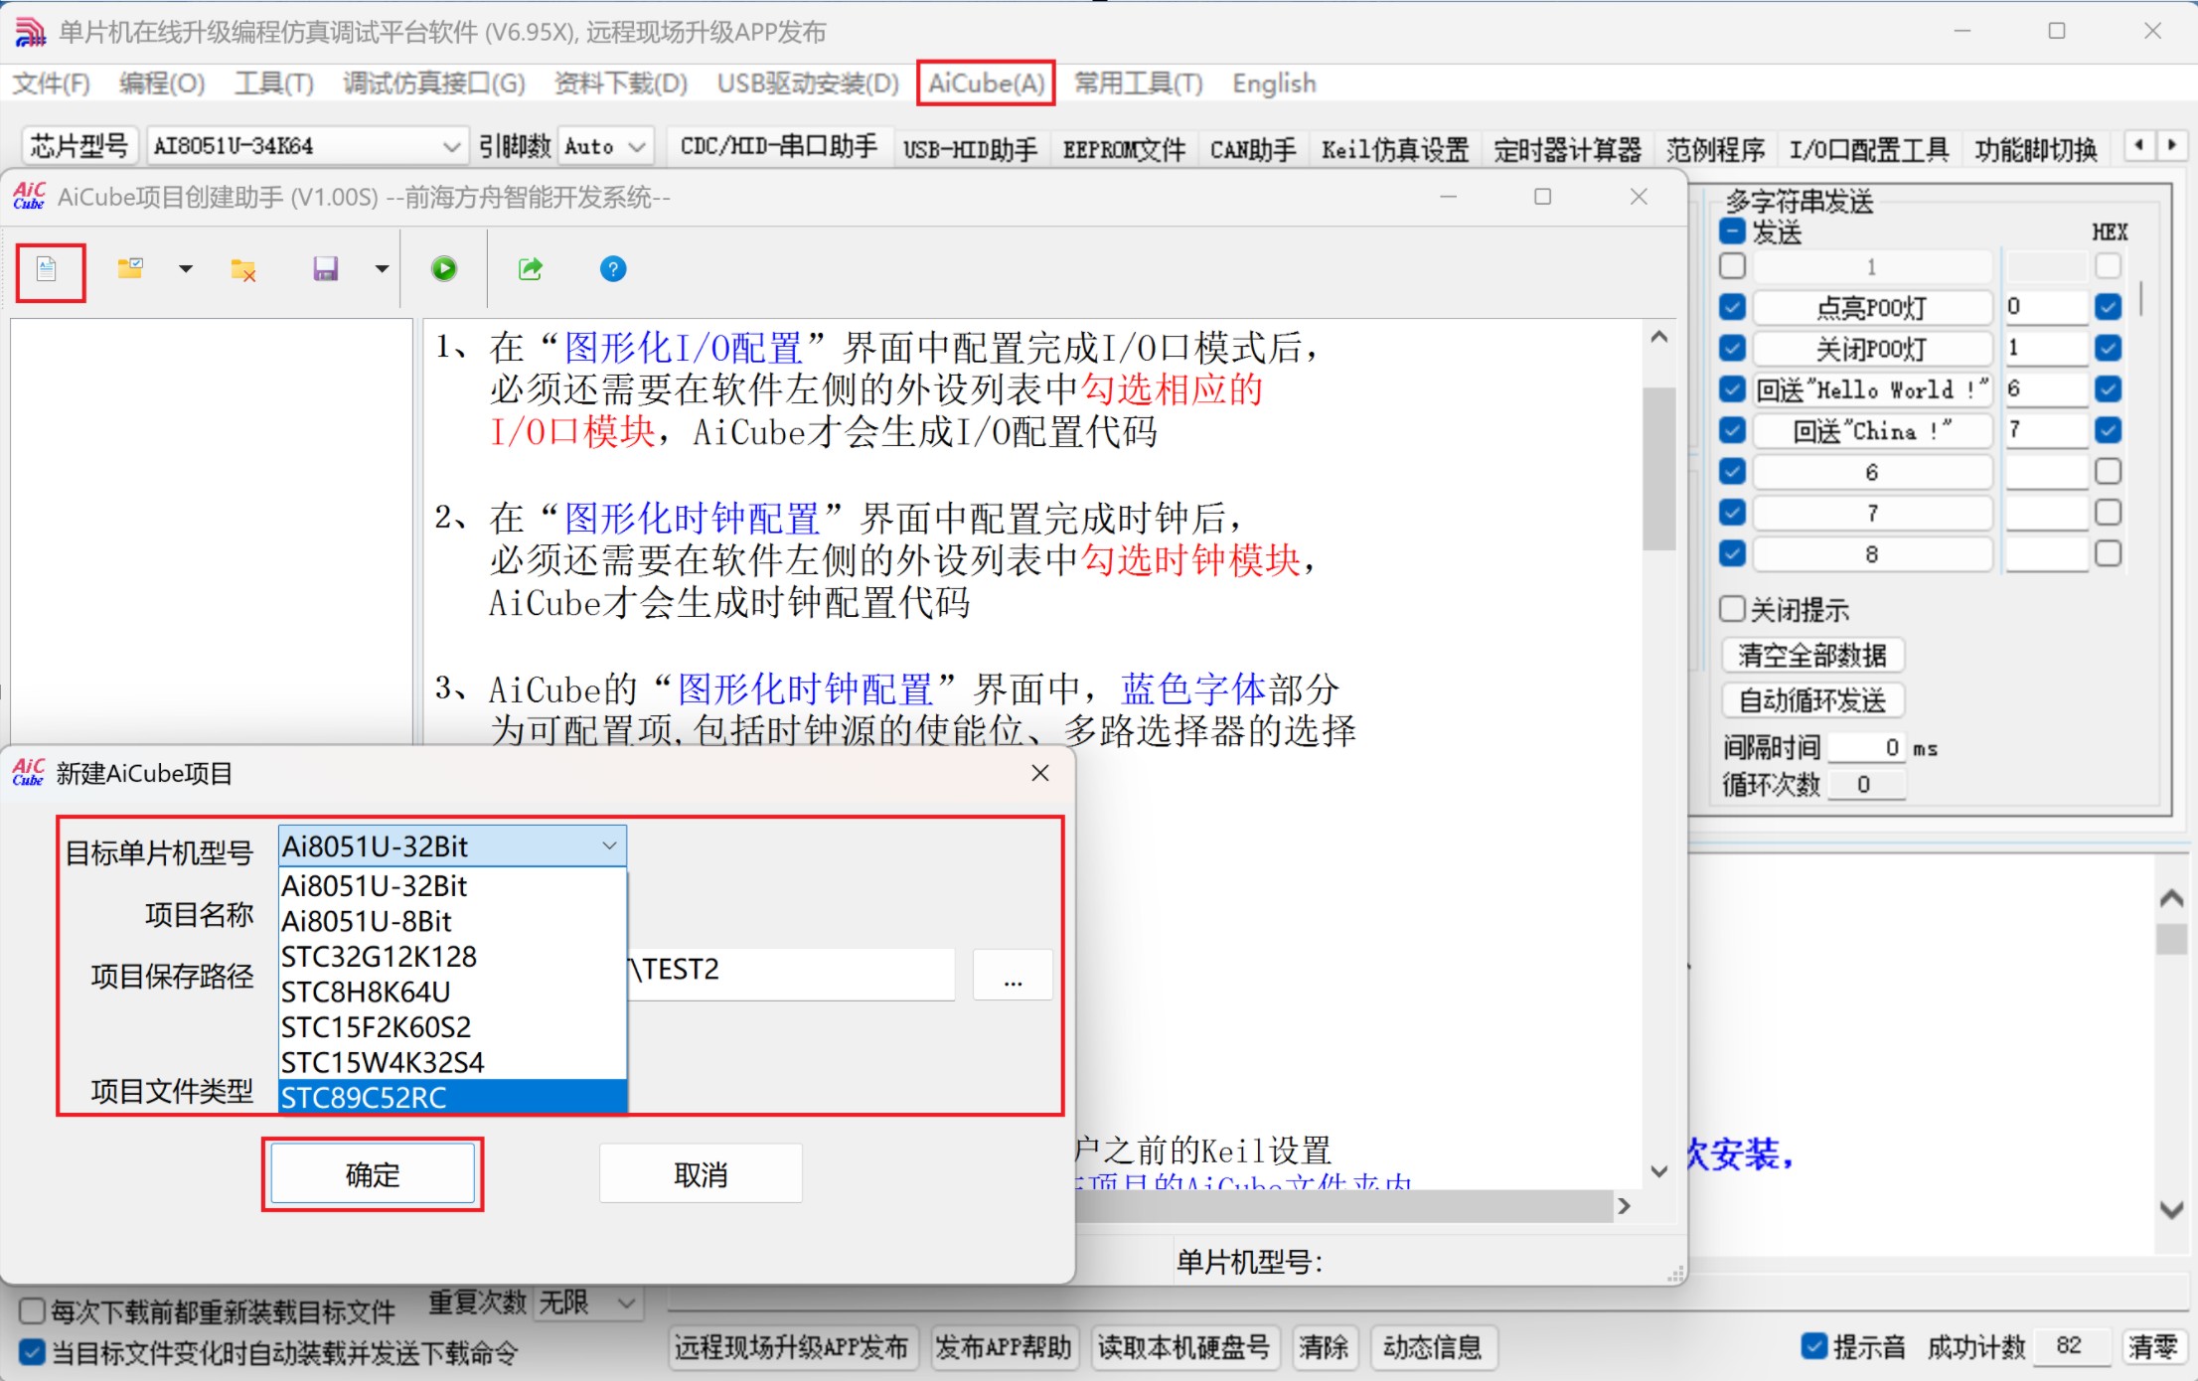2198x1381 pixels.
Task: Switch to I/O口配置工具 tab
Action: point(1869,149)
